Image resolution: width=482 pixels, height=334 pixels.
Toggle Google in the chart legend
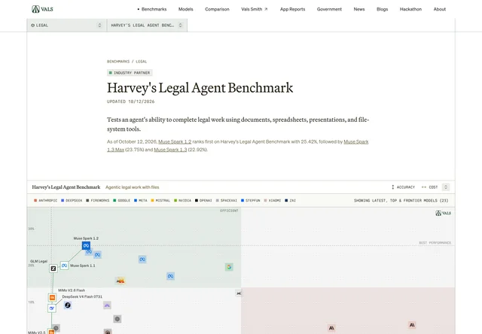122,200
